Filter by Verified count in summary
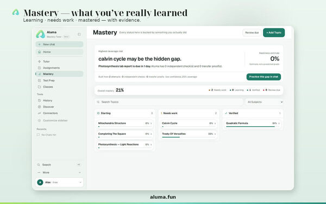 [253, 90]
